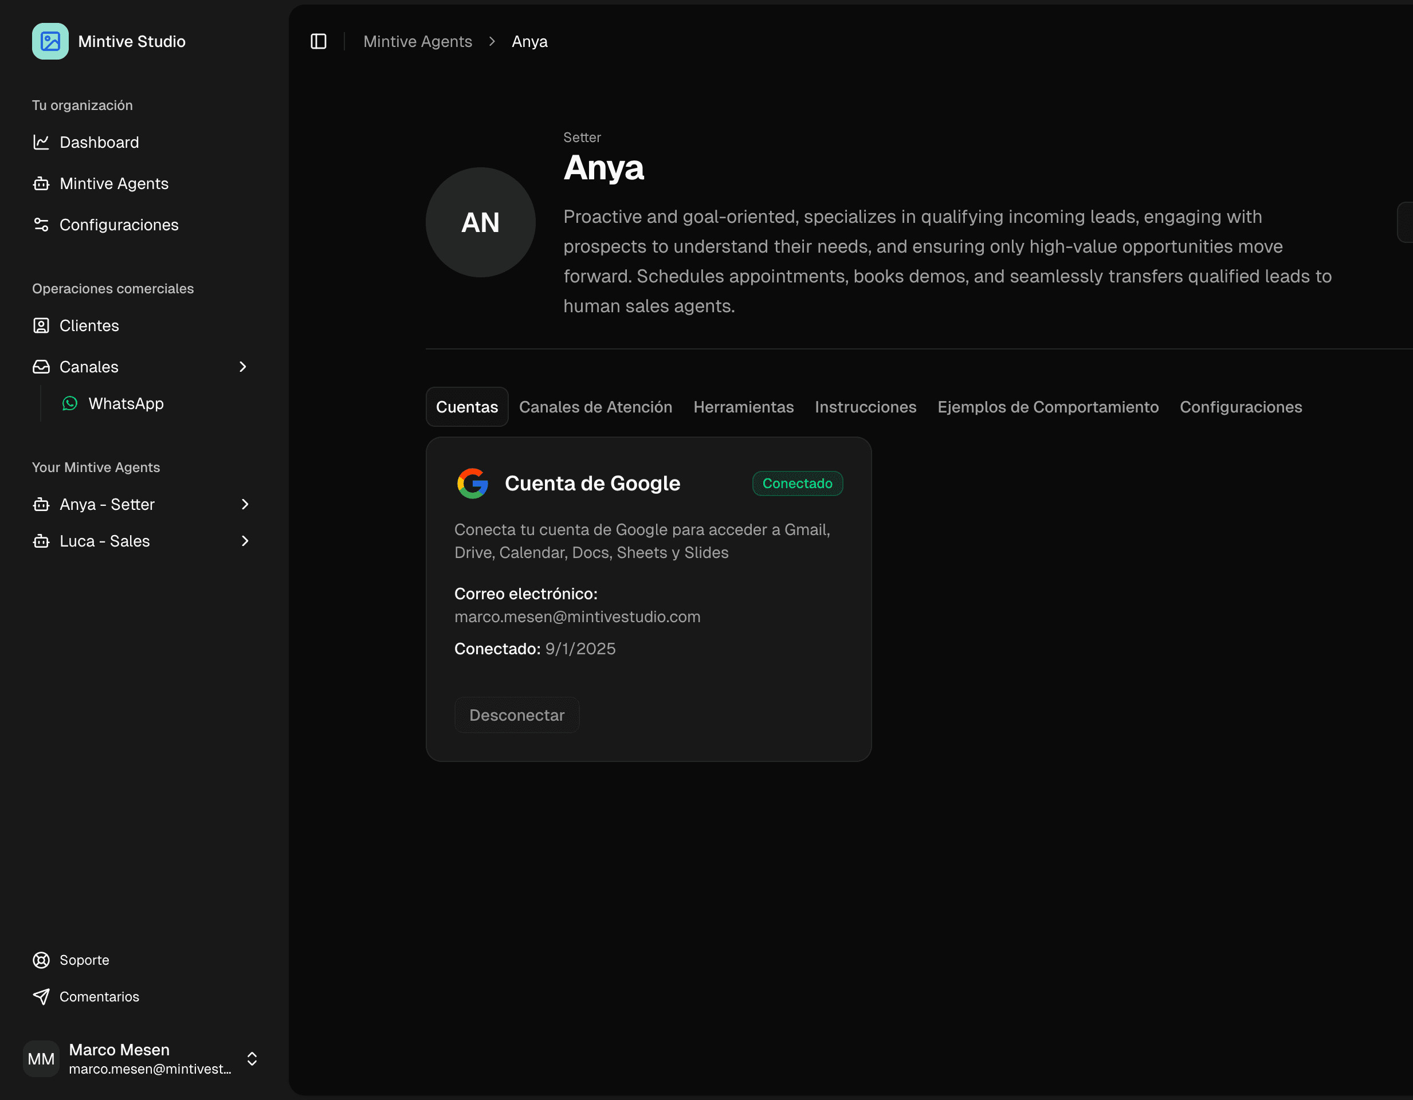Click the Mintive Agents bot icon
1413x1100 pixels.
coord(41,184)
